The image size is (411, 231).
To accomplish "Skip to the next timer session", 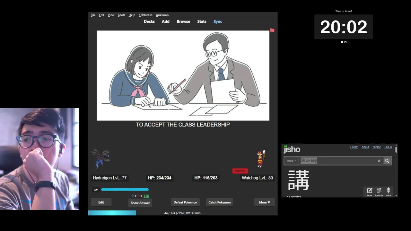I will (x=345, y=42).
